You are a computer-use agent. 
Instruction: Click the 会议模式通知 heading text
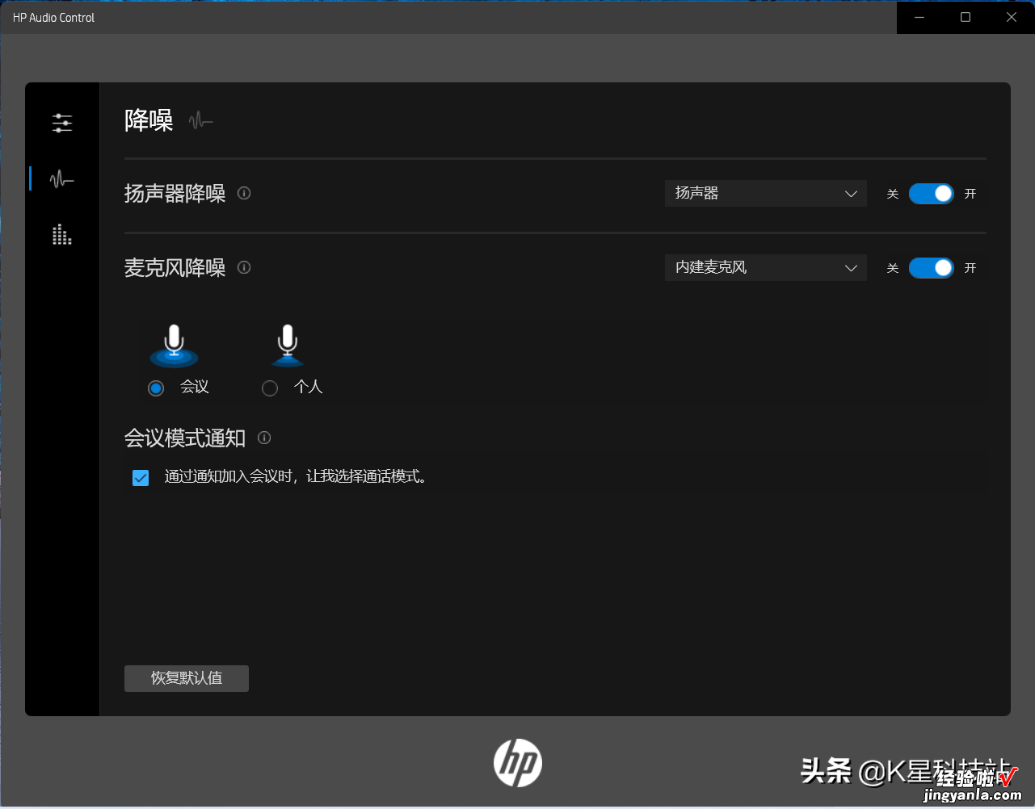coord(185,438)
